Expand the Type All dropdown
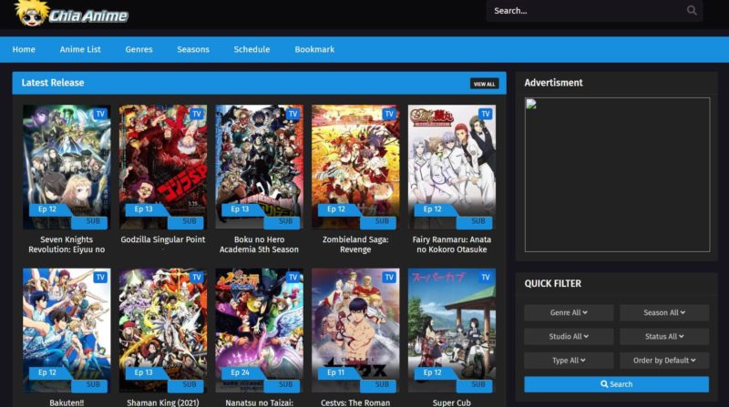The height and width of the screenshot is (407, 729). pyautogui.click(x=569, y=360)
